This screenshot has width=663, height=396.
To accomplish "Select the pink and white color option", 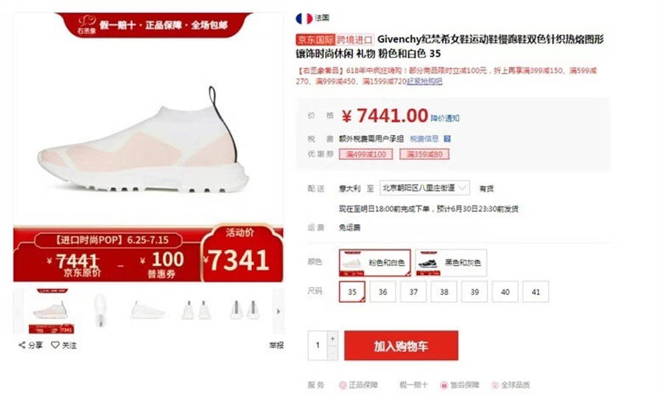I will 375,263.
